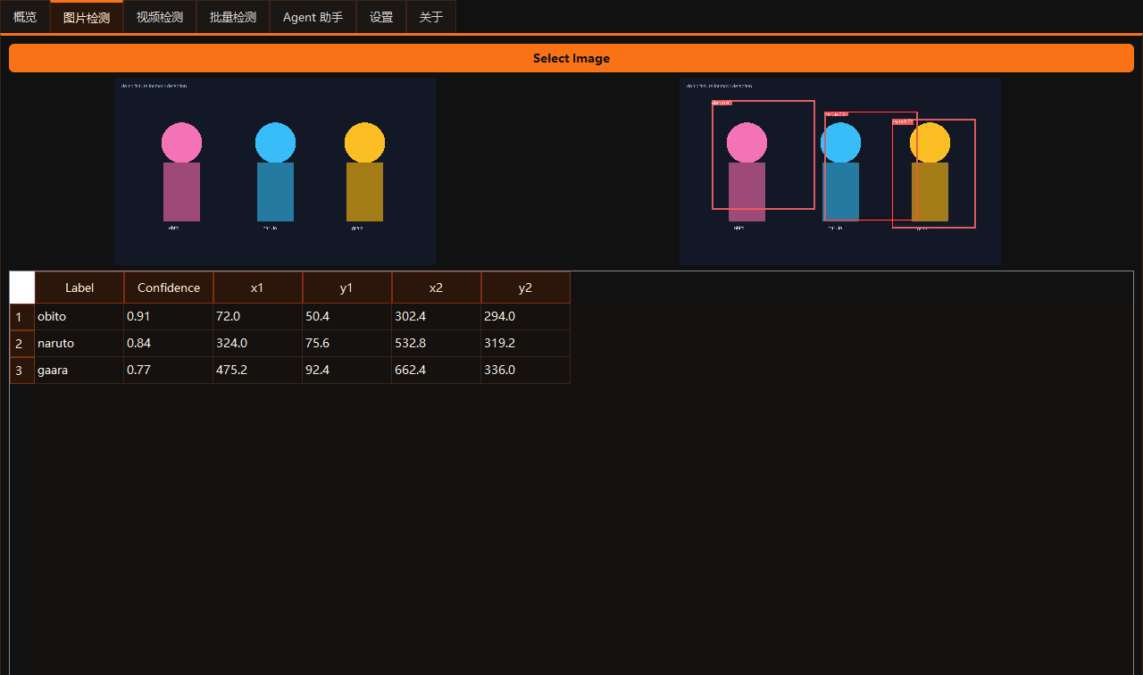The height and width of the screenshot is (675, 1143).
Task: Select the y2 column header
Action: pyautogui.click(x=526, y=287)
